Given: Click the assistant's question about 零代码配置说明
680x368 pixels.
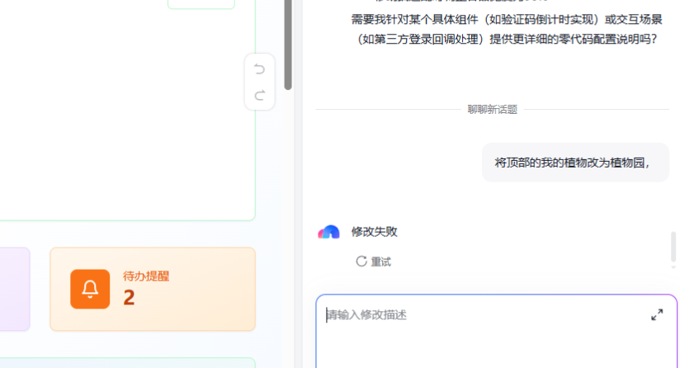Looking at the screenshot, I should click(503, 28).
